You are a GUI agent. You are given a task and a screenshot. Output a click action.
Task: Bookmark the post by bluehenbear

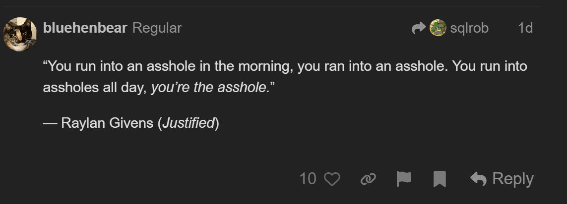[440, 179]
